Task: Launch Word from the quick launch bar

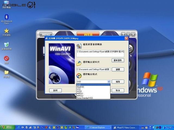Action: pyautogui.click(x=58, y=128)
